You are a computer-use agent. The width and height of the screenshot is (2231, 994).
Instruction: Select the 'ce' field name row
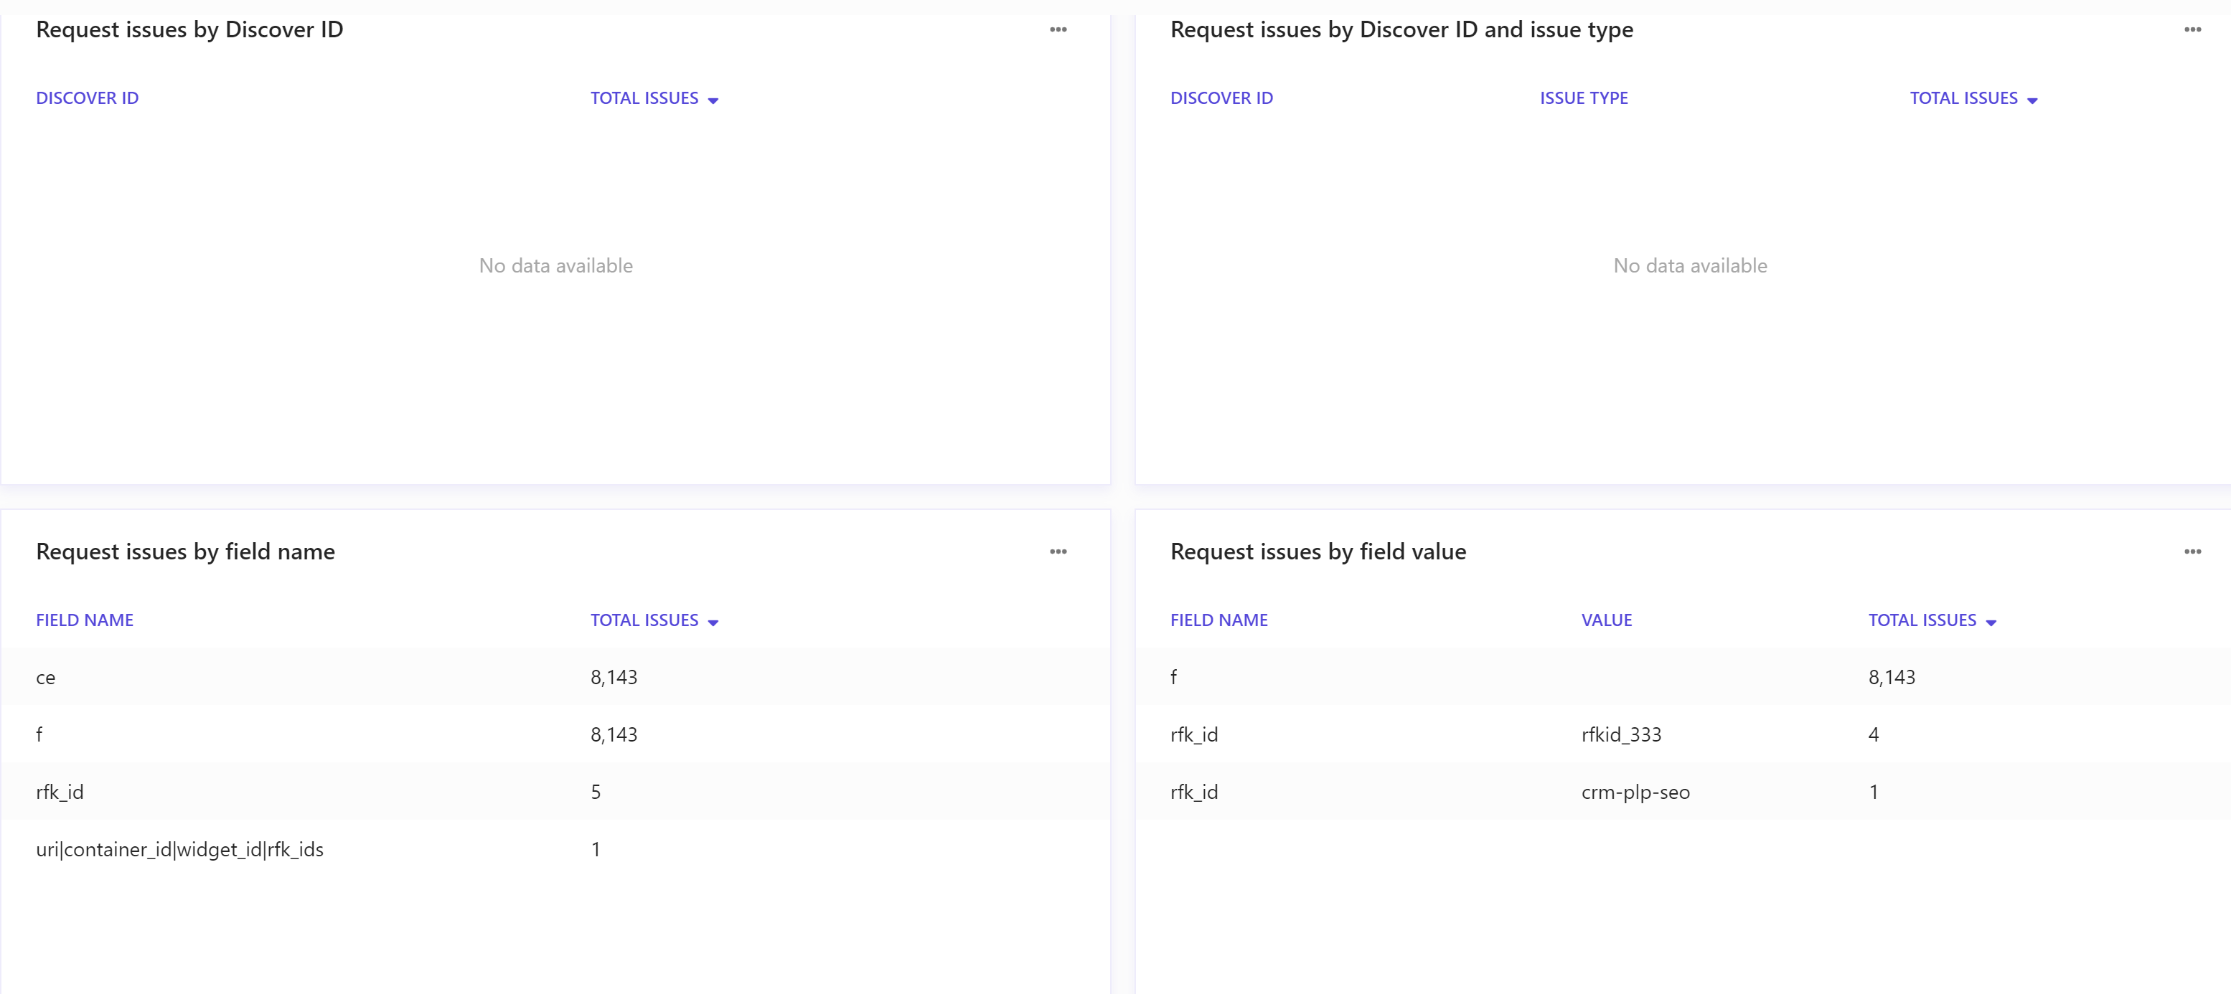(555, 677)
